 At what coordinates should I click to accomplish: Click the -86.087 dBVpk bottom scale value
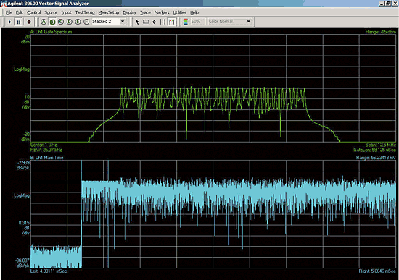tap(22, 263)
